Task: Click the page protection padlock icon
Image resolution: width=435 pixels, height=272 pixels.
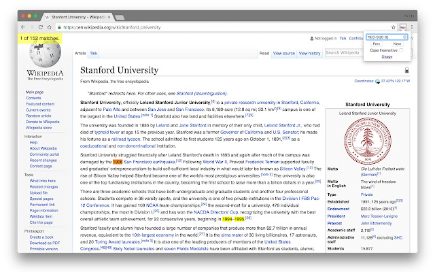Action: coord(406,70)
